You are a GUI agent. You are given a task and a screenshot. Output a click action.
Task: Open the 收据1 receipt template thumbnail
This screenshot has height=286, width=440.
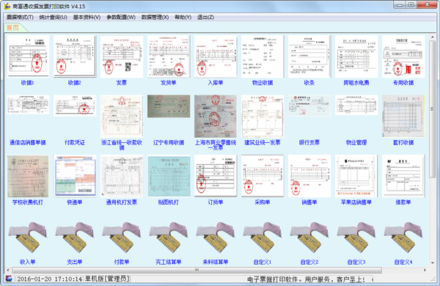(x=28, y=56)
